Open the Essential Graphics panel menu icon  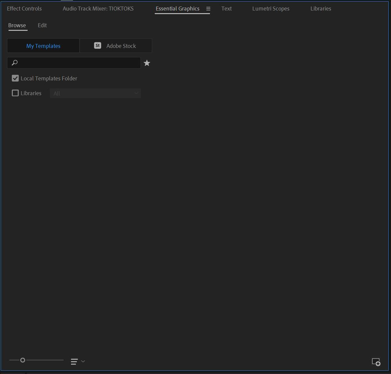[x=208, y=9]
